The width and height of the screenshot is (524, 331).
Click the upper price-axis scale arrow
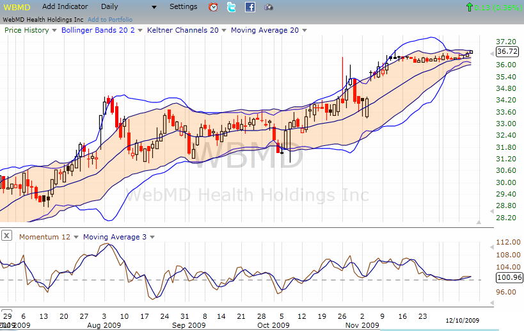pyautogui.click(x=492, y=54)
